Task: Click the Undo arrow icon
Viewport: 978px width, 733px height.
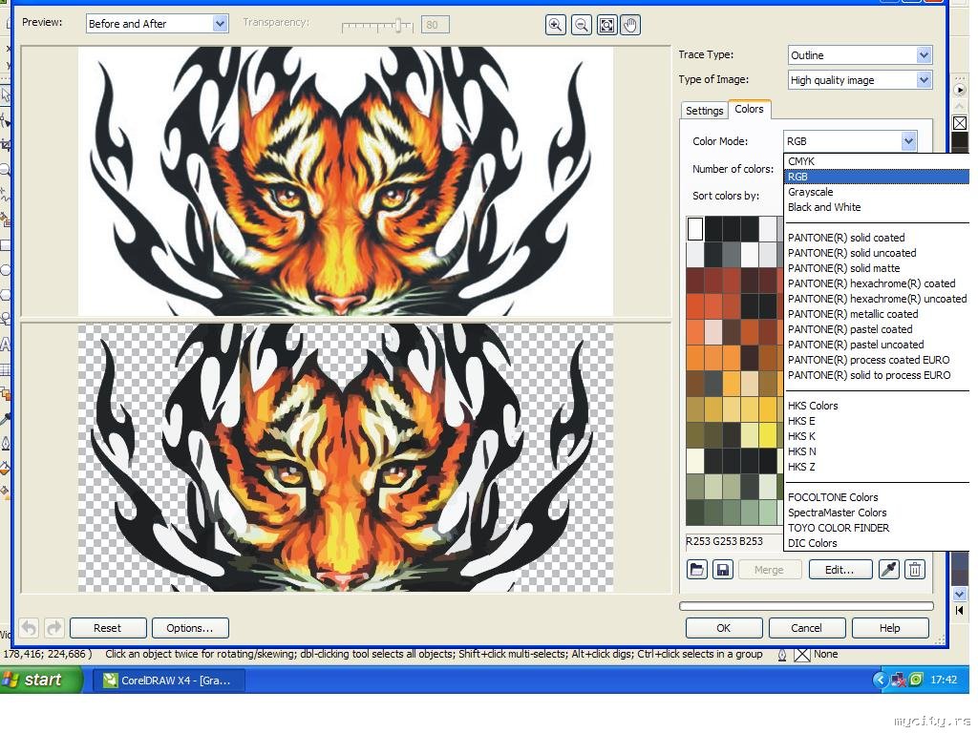Action: tap(30, 627)
